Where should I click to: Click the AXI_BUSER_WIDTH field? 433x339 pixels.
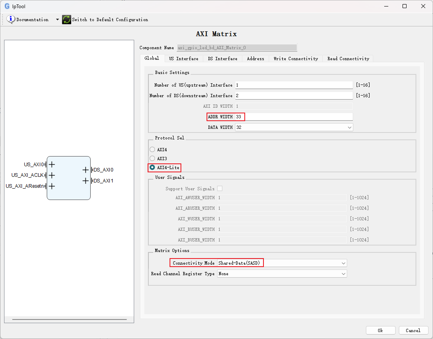[x=282, y=240]
